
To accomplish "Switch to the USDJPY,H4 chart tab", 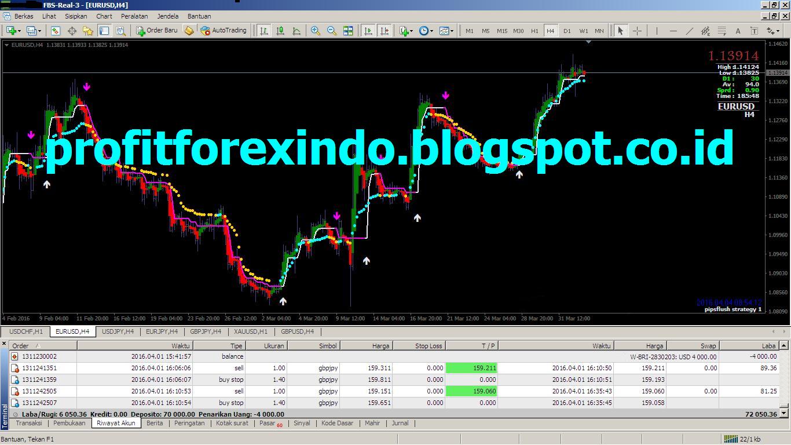I will (118, 331).
